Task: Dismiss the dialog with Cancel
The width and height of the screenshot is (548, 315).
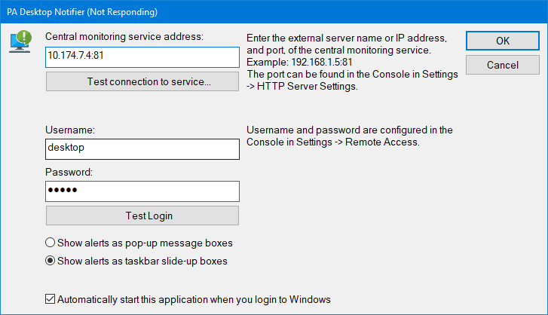Action: point(502,65)
